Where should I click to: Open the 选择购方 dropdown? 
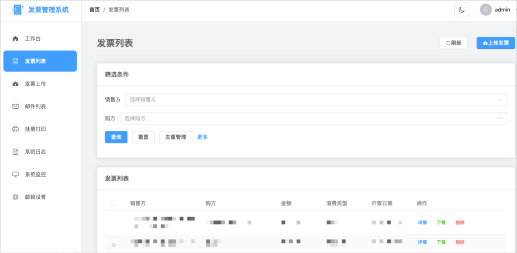point(313,118)
